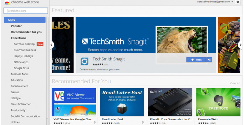The image size is (244, 125).
Task: Open Collections in sidebar
Action: [x=18, y=38]
